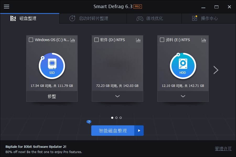Go to second page indicator dot

[x=116, y=118]
